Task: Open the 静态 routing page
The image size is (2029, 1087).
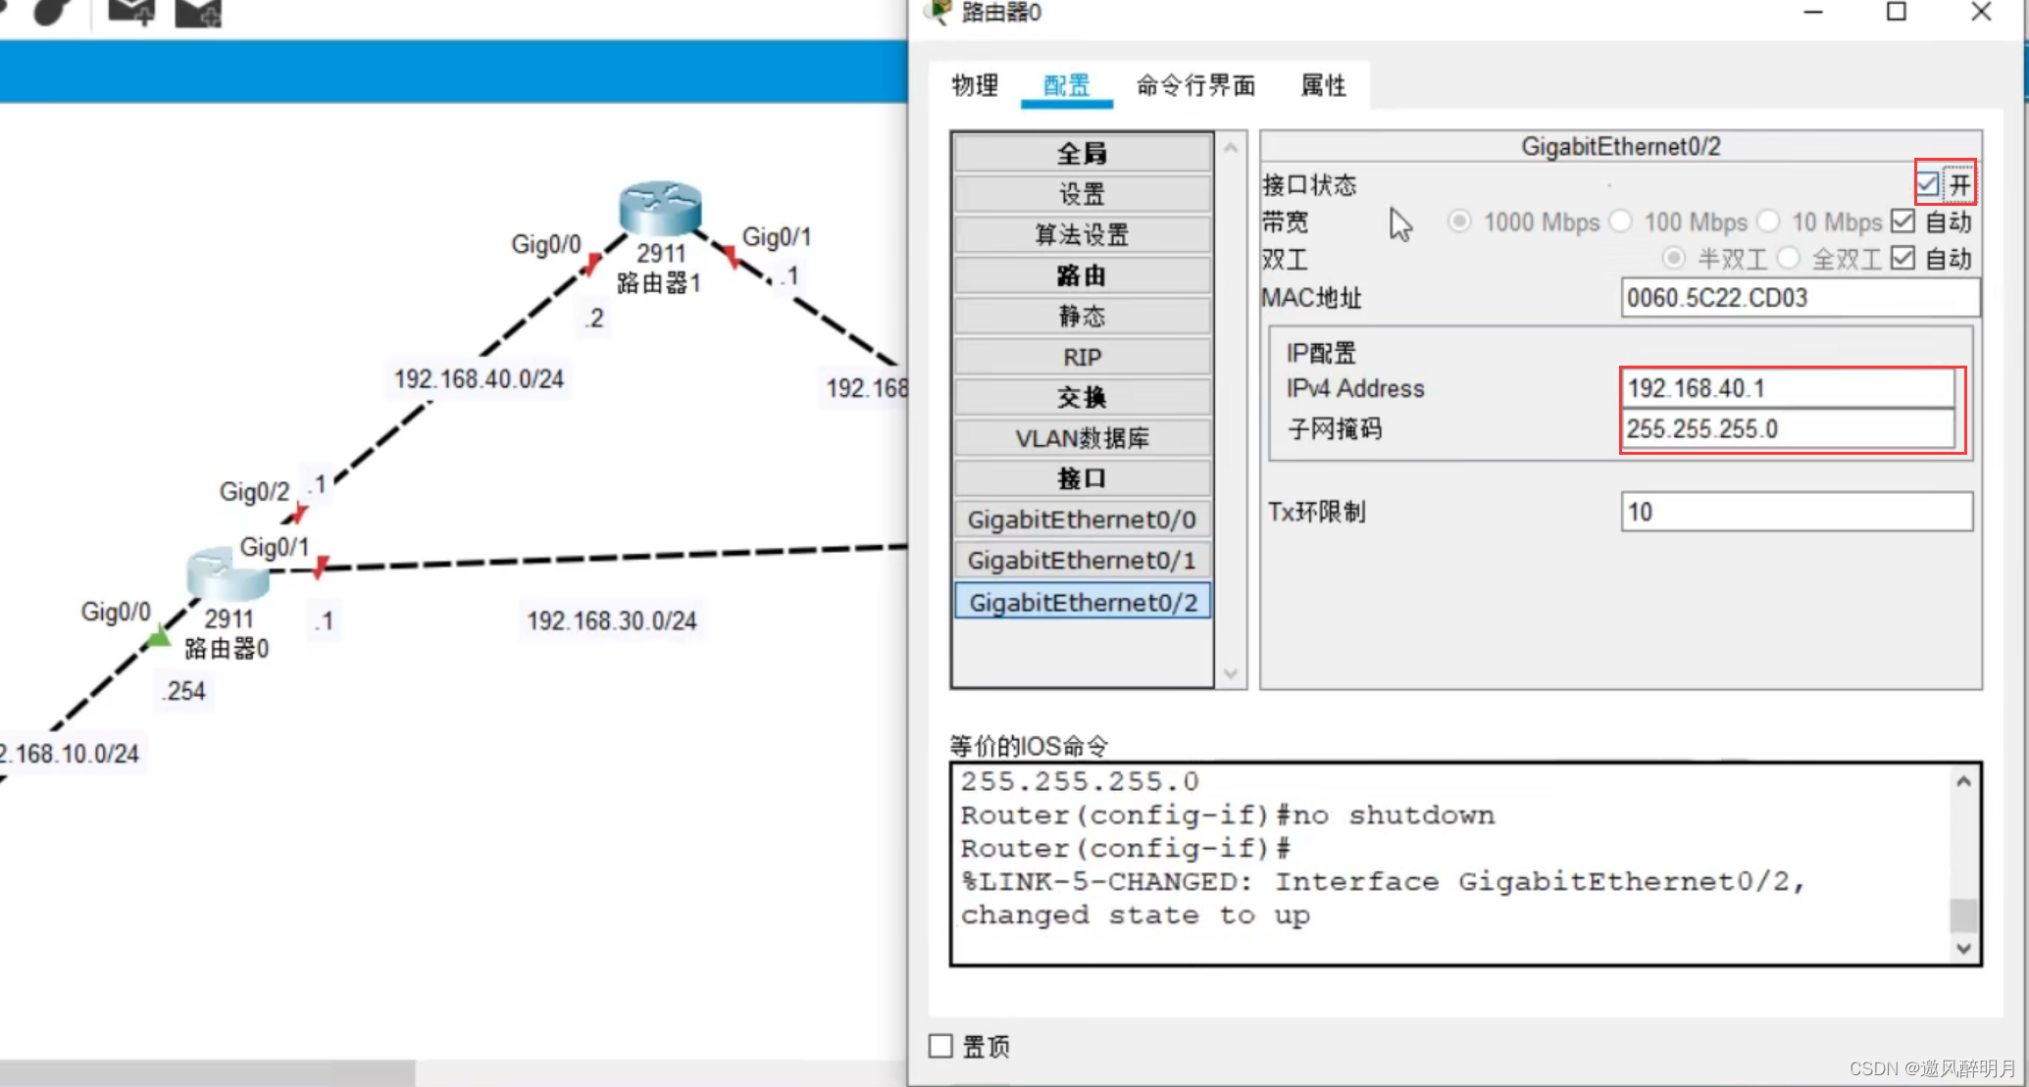Action: click(x=1082, y=316)
